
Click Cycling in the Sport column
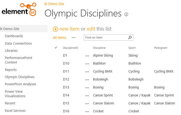tap(134, 71)
